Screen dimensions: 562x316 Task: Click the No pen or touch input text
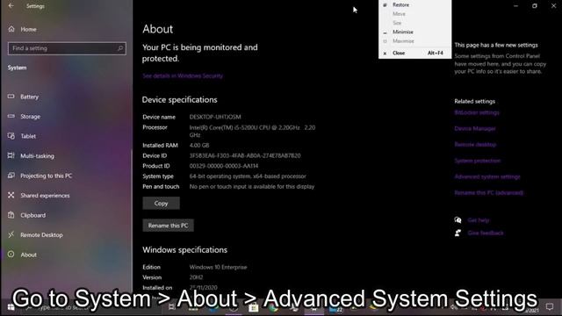pyautogui.click(x=252, y=186)
